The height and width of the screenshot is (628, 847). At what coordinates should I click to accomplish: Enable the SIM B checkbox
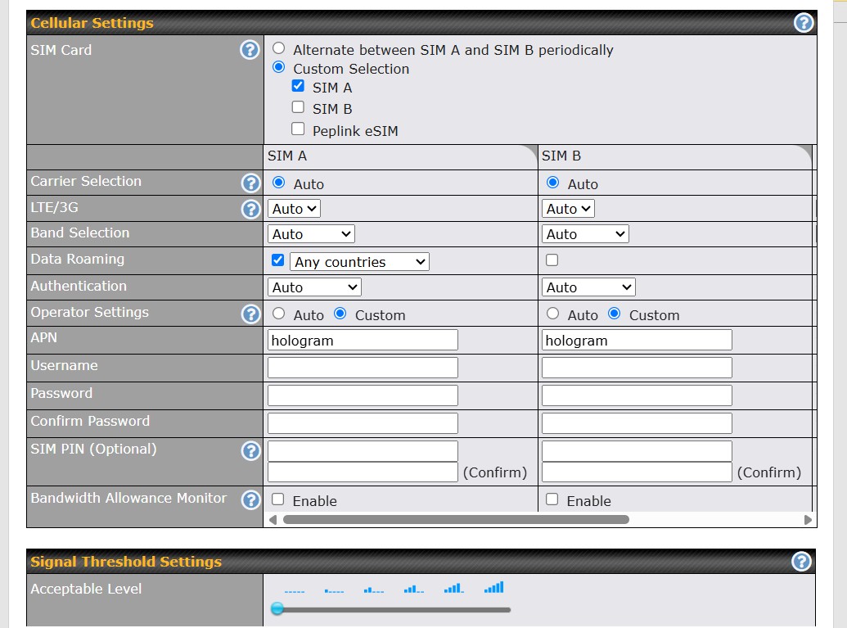point(298,107)
